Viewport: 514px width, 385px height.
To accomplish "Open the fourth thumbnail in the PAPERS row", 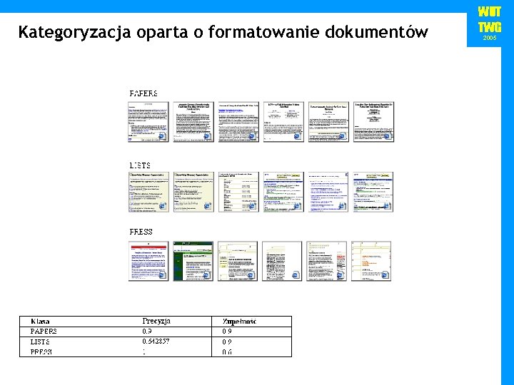I will click(x=283, y=122).
